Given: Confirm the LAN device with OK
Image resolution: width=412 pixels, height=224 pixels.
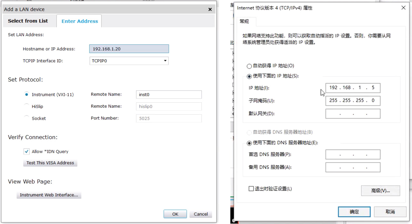Looking at the screenshot, I should click(175, 214).
